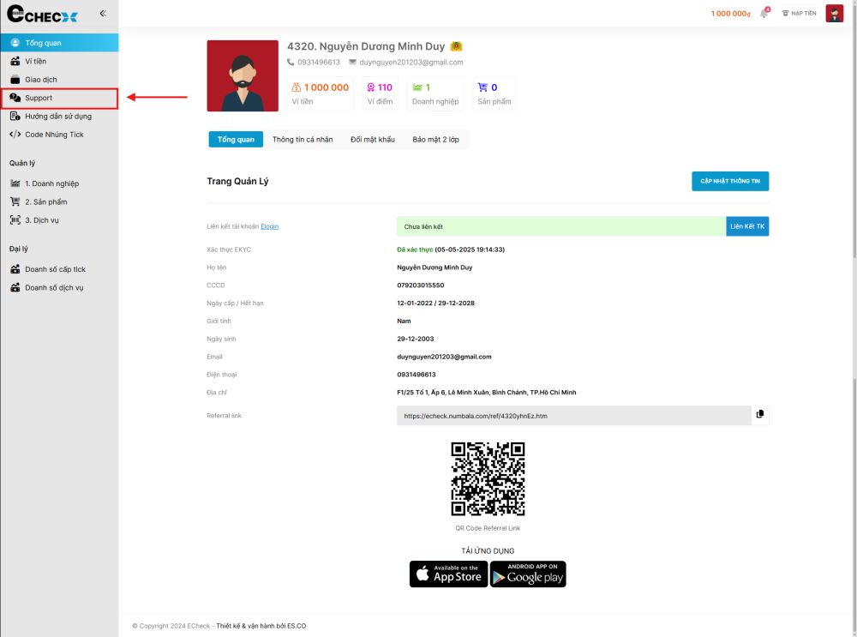Screen dimensions: 857x637
Task: Open the notifications bell icon
Action: click(764, 14)
